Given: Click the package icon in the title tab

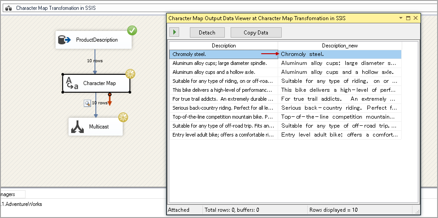Looking at the screenshot, I should point(9,8).
